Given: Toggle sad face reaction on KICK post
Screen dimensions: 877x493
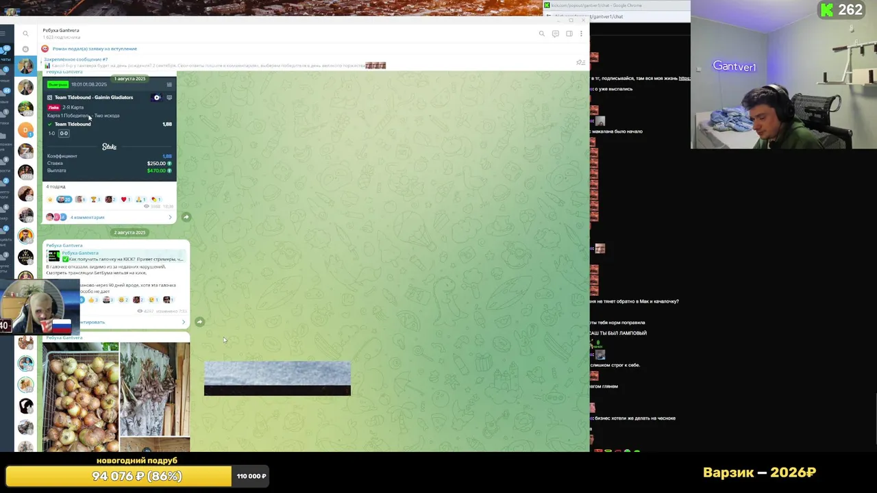Looking at the screenshot, I should click(x=153, y=300).
